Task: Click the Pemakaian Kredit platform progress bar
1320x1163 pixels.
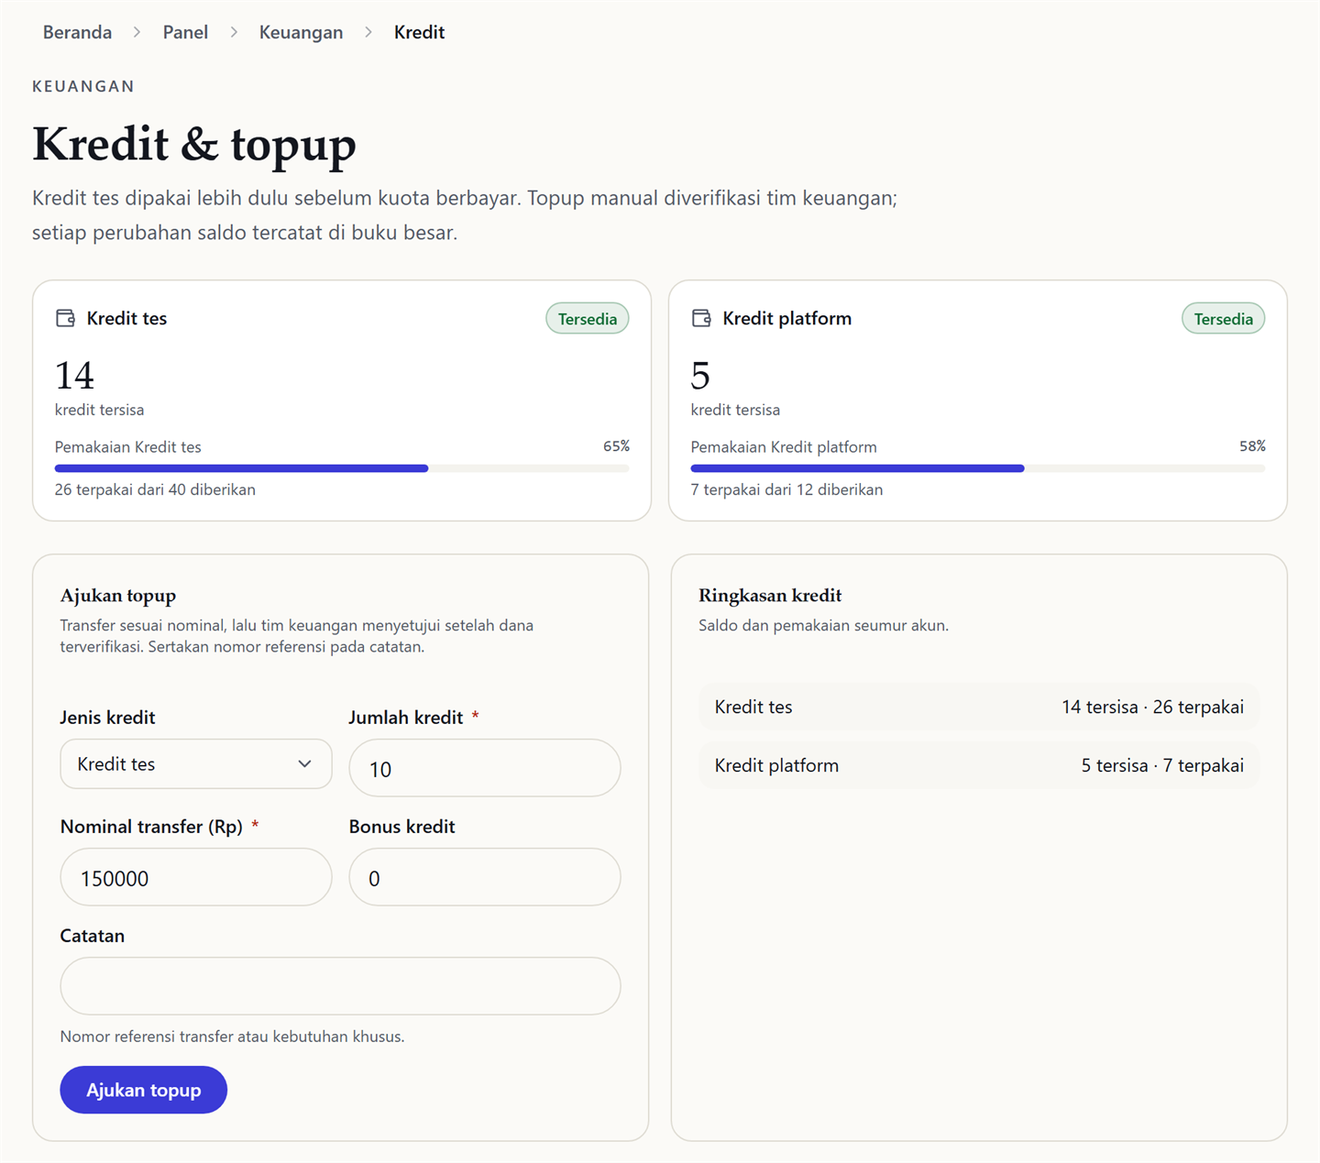Action: pyautogui.click(x=978, y=468)
